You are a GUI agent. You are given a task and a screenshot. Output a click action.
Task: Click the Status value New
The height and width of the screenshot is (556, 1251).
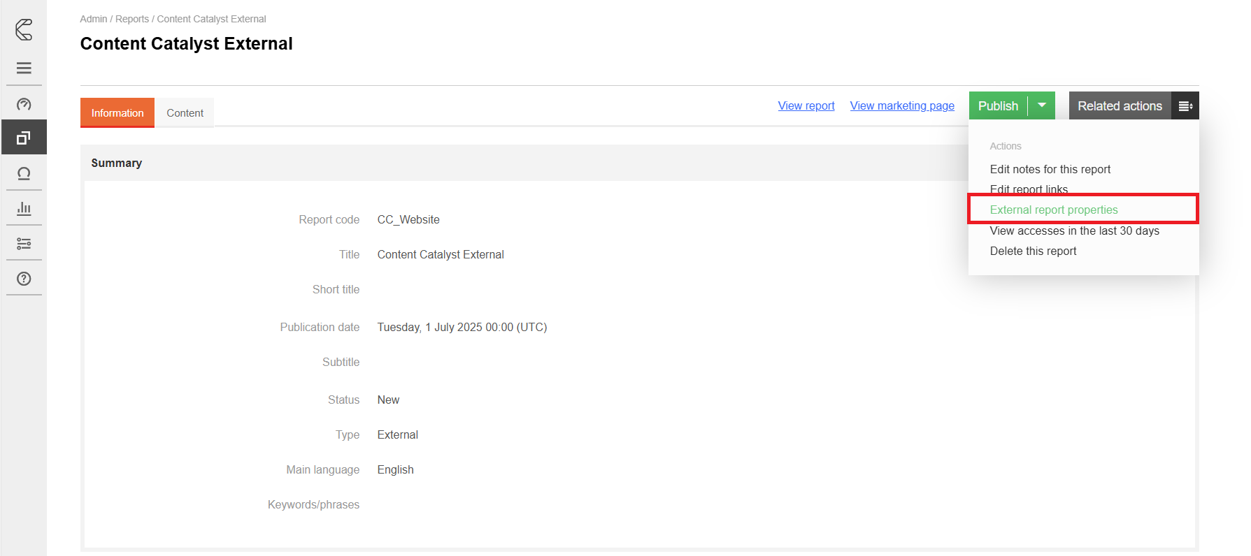click(388, 400)
